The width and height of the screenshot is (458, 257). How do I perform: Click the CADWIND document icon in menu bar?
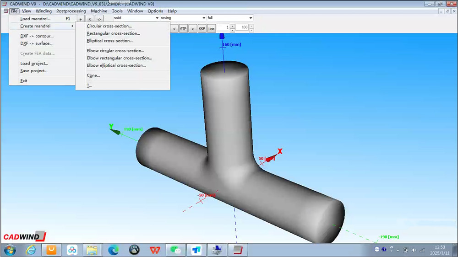coord(5,11)
